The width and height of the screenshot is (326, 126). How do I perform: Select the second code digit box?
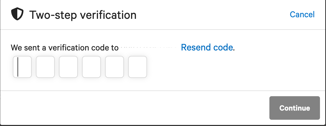click(45, 67)
